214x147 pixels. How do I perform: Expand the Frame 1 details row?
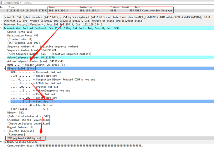click(1, 17)
